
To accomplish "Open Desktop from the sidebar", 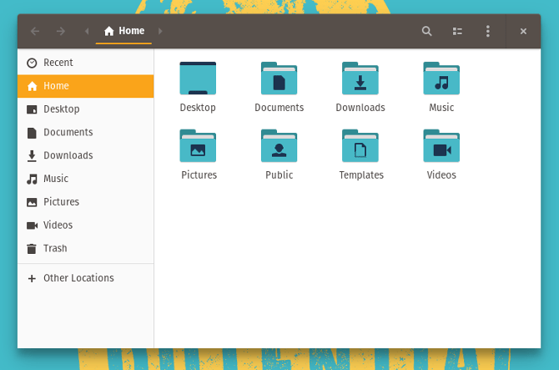I will click(86, 109).
